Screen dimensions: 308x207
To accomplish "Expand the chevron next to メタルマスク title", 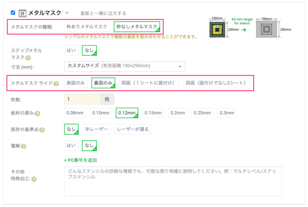I will pyautogui.click(x=67, y=13).
